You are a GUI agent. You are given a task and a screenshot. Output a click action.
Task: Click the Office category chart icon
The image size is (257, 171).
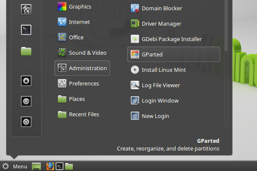(62, 37)
